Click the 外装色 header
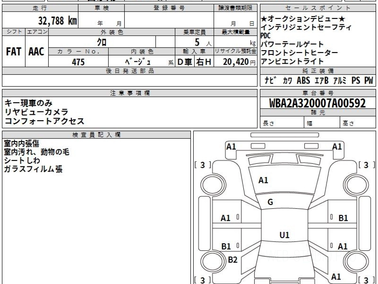This screenshot has width=378, height=284. coord(112,32)
